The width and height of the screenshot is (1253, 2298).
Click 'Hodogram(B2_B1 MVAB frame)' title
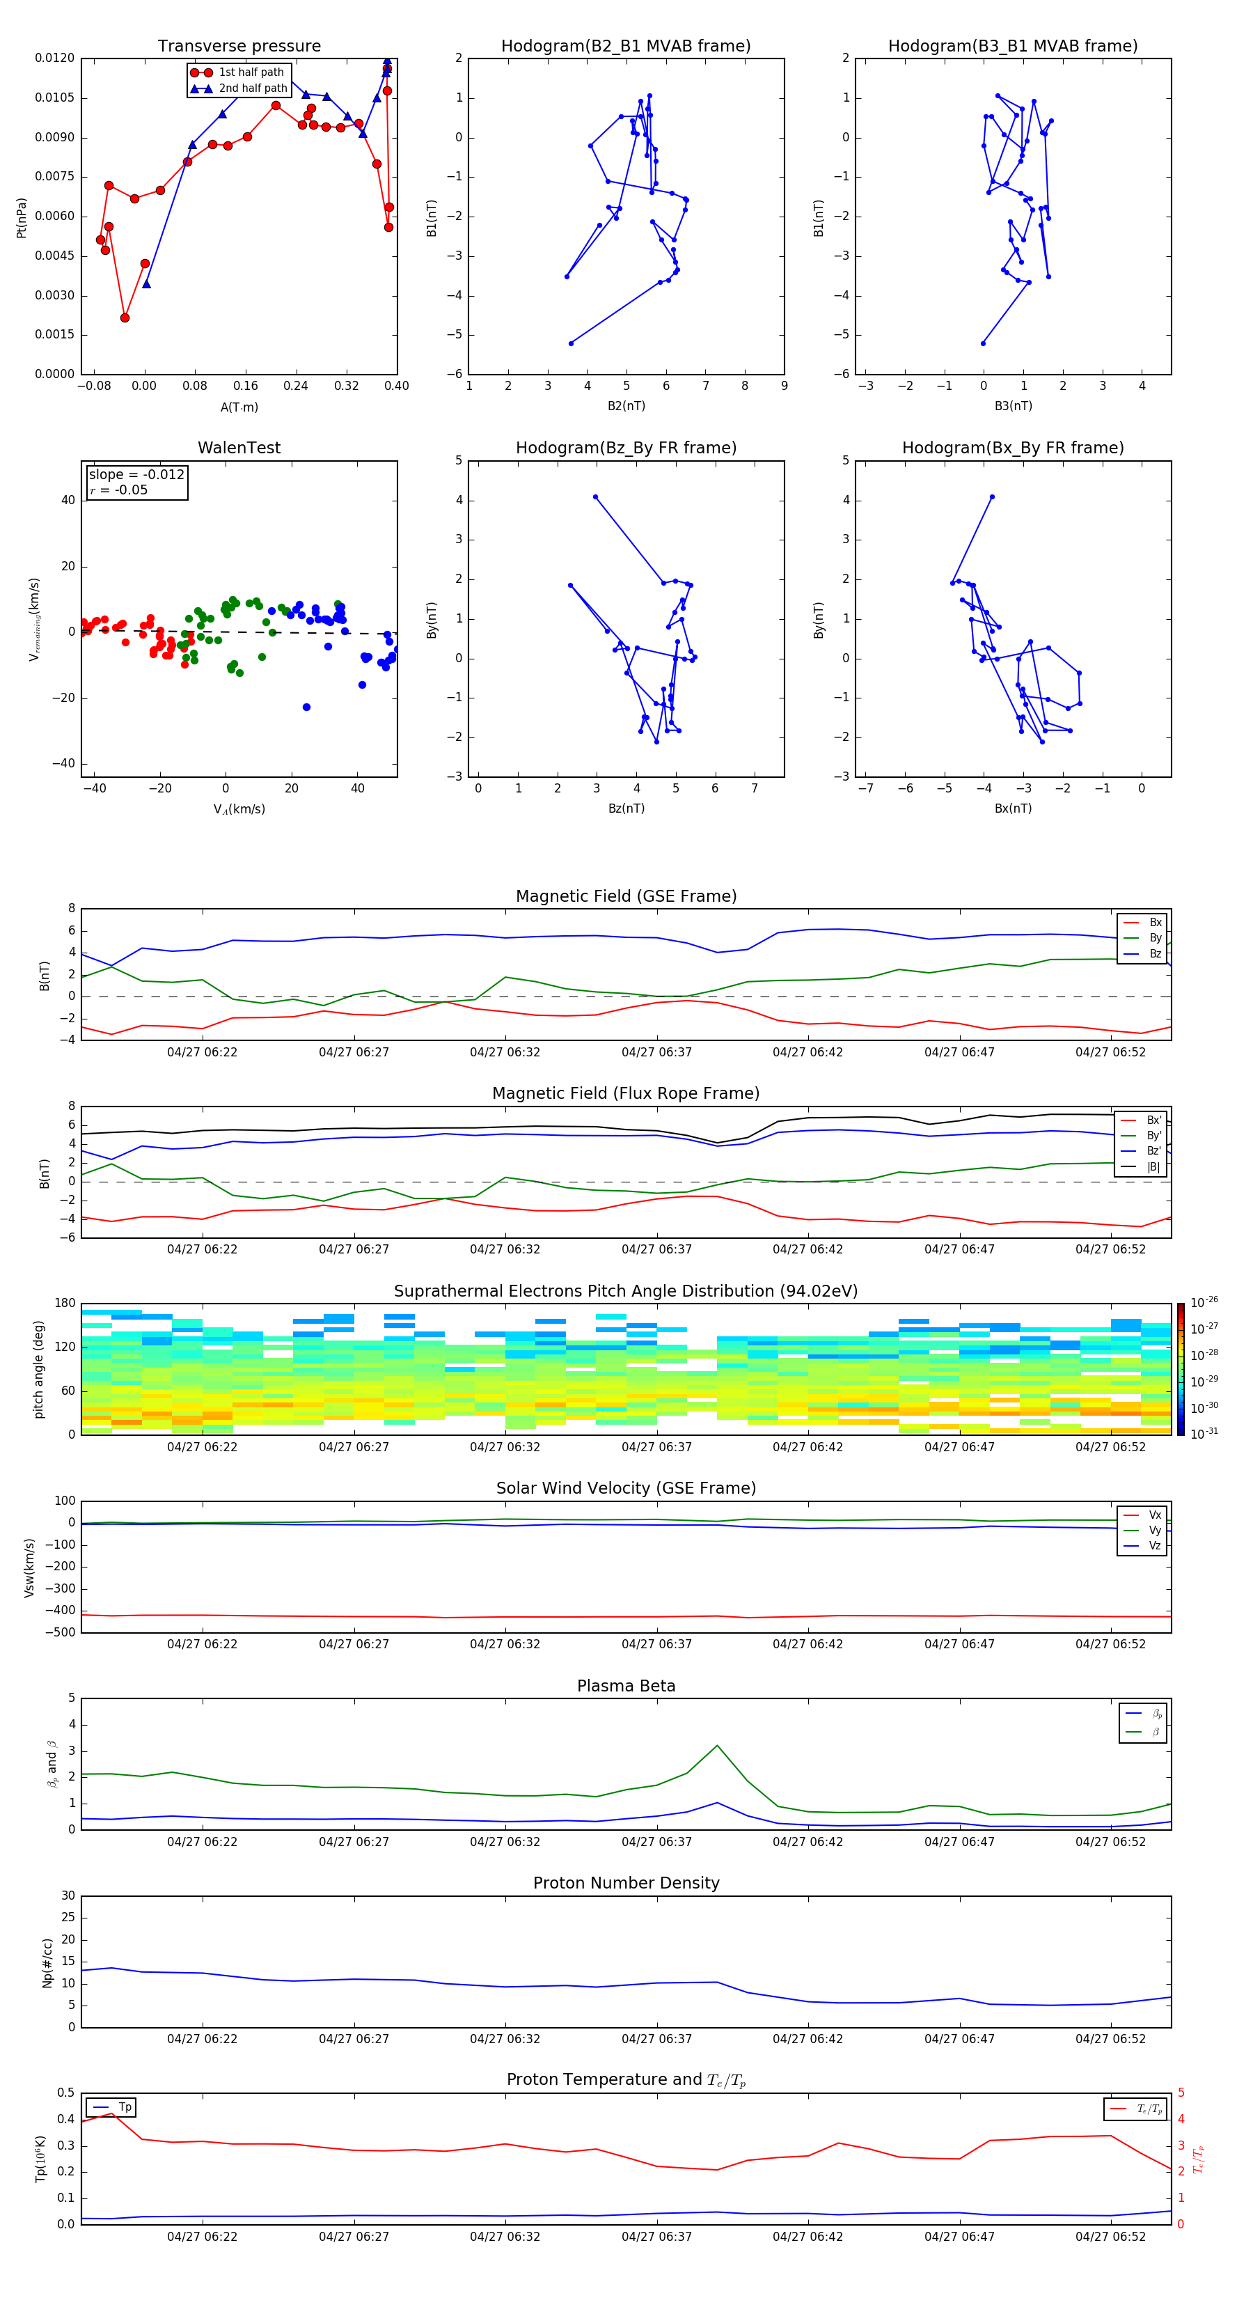[626, 47]
